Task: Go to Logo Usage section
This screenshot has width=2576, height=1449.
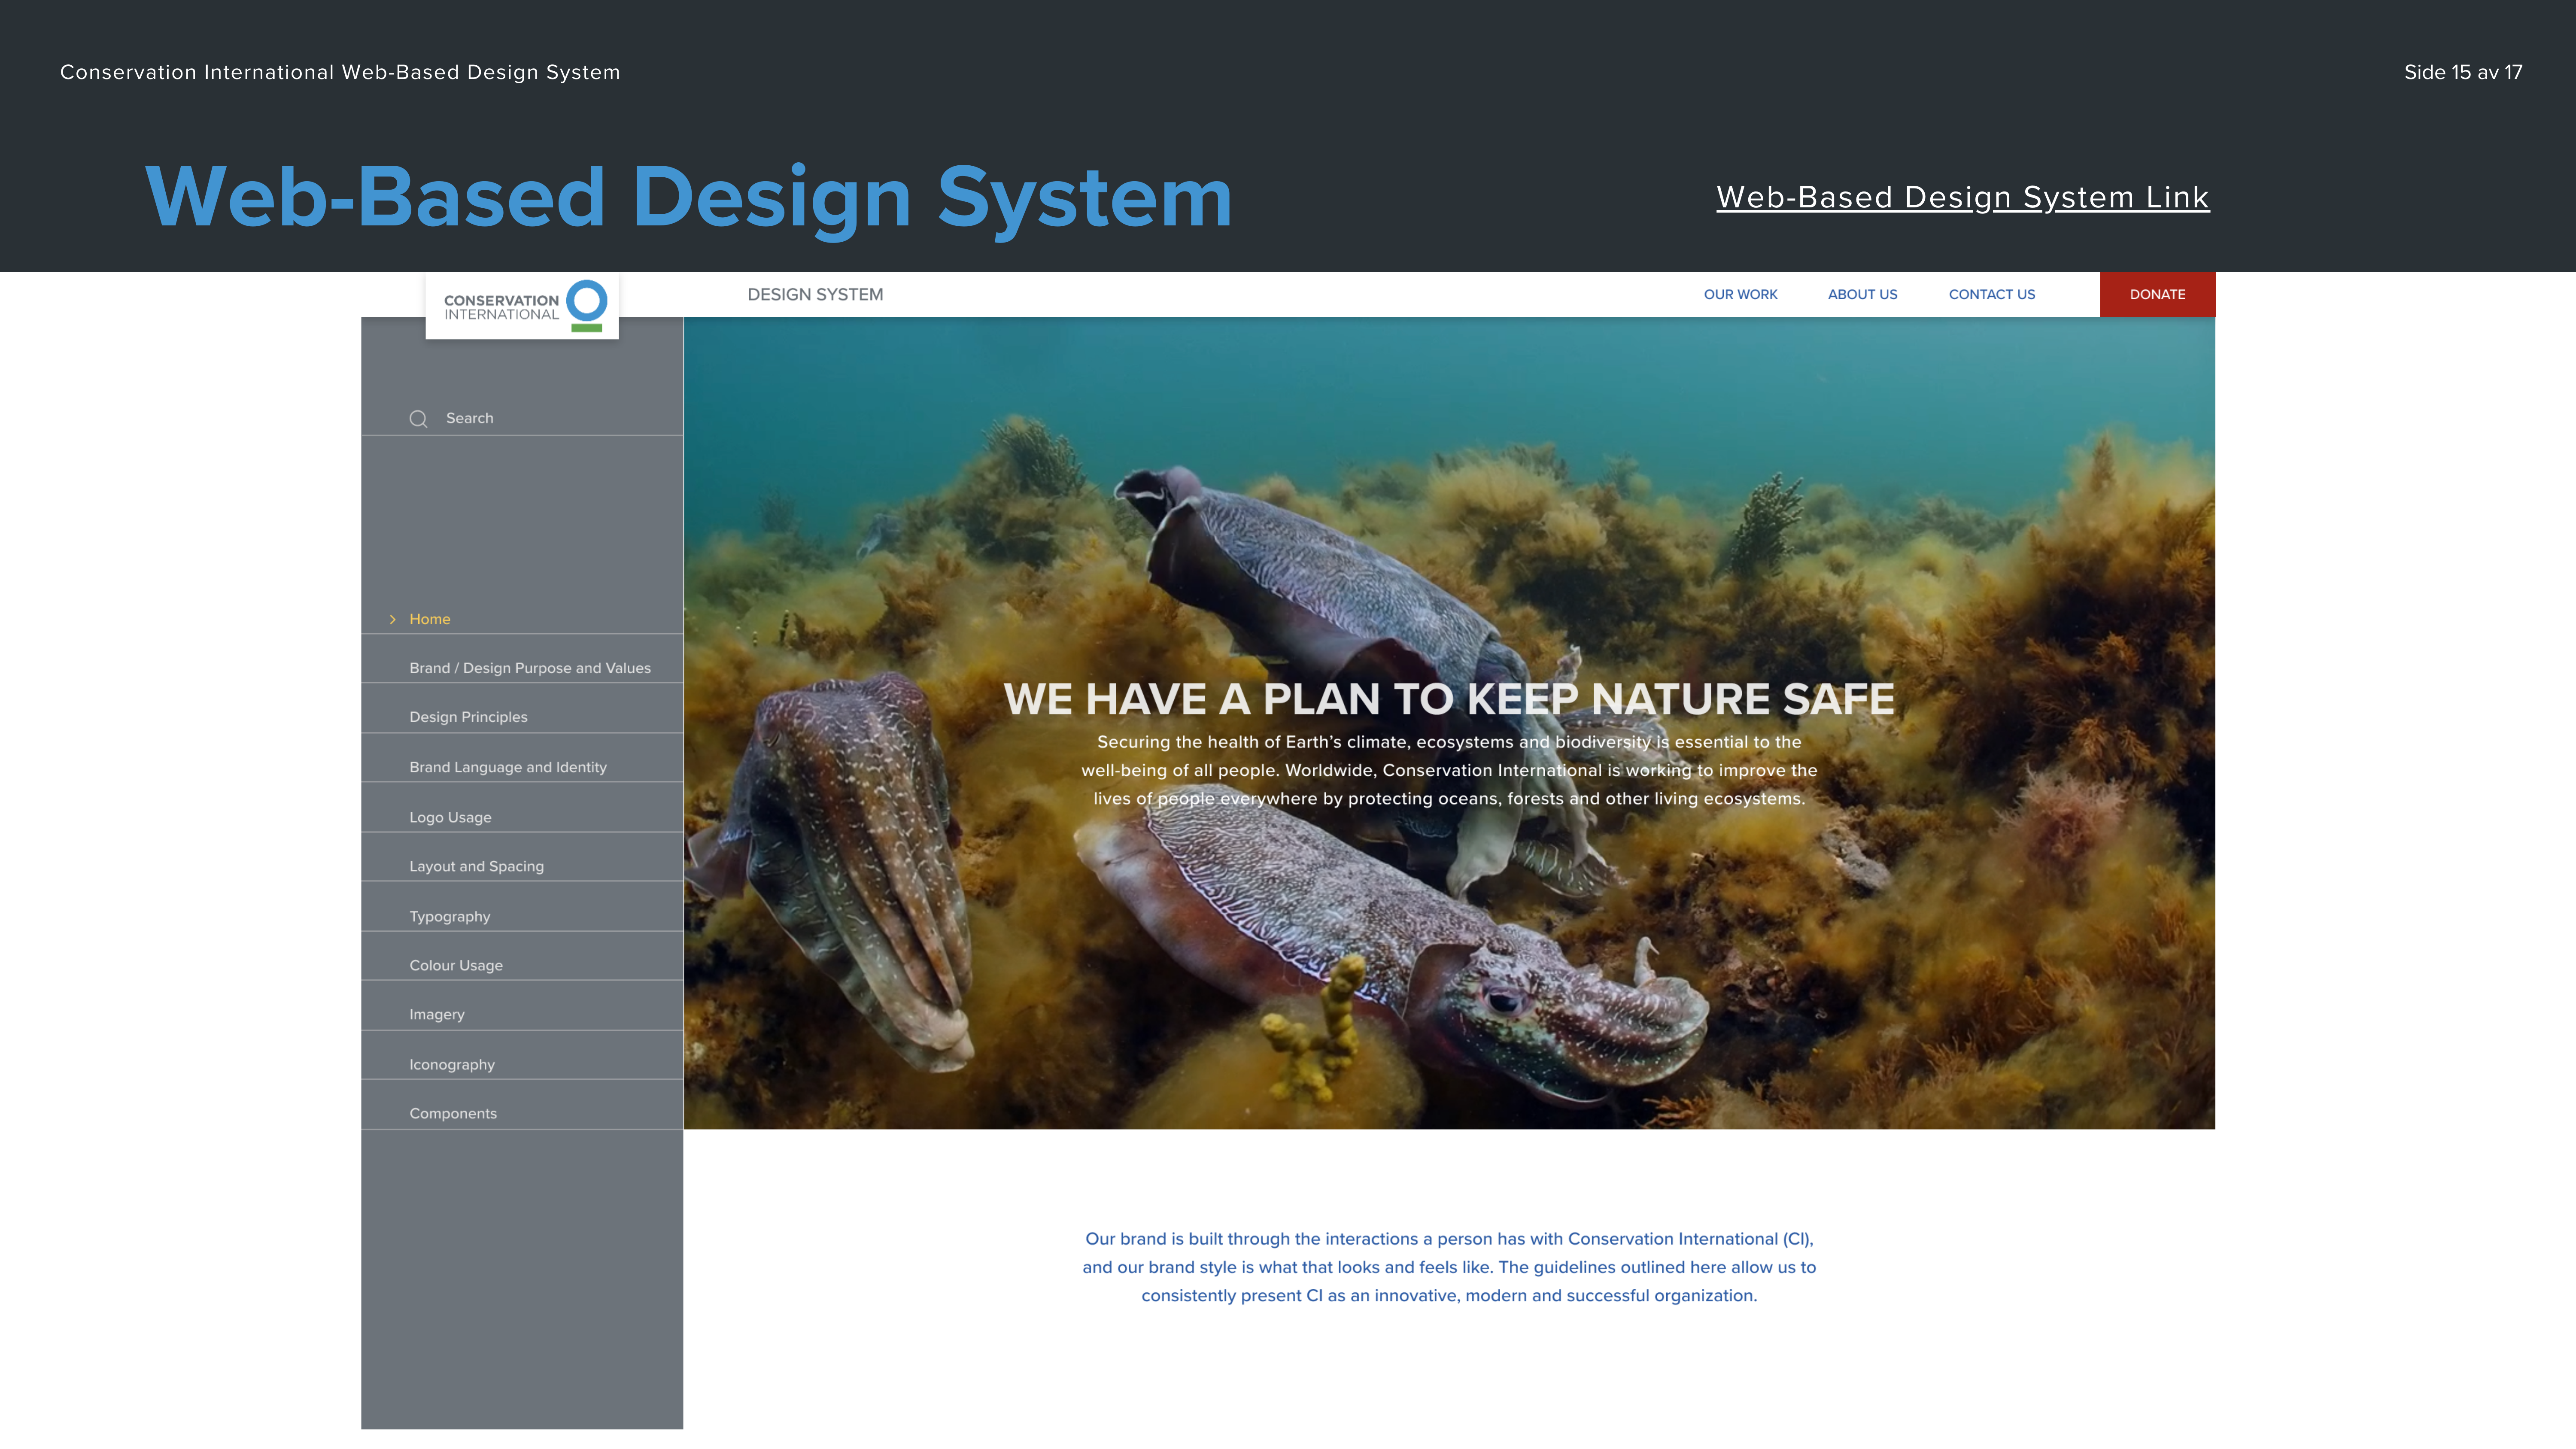Action: (x=450, y=817)
